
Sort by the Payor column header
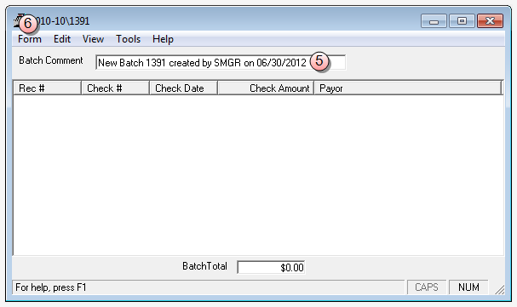[x=408, y=88]
